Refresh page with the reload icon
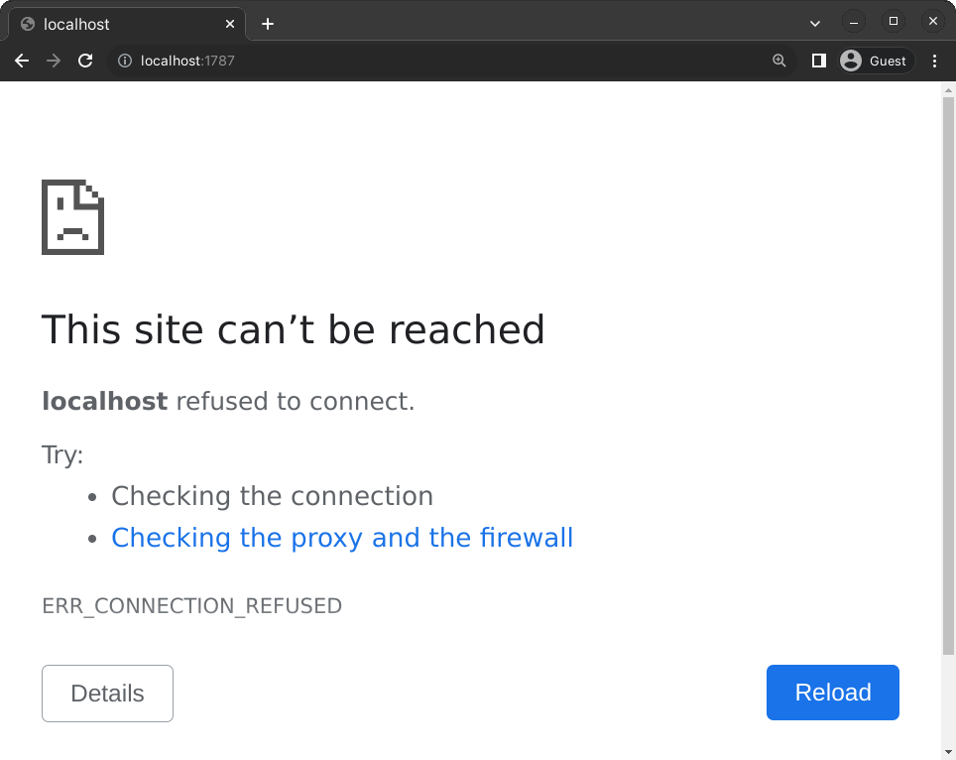 pos(85,61)
